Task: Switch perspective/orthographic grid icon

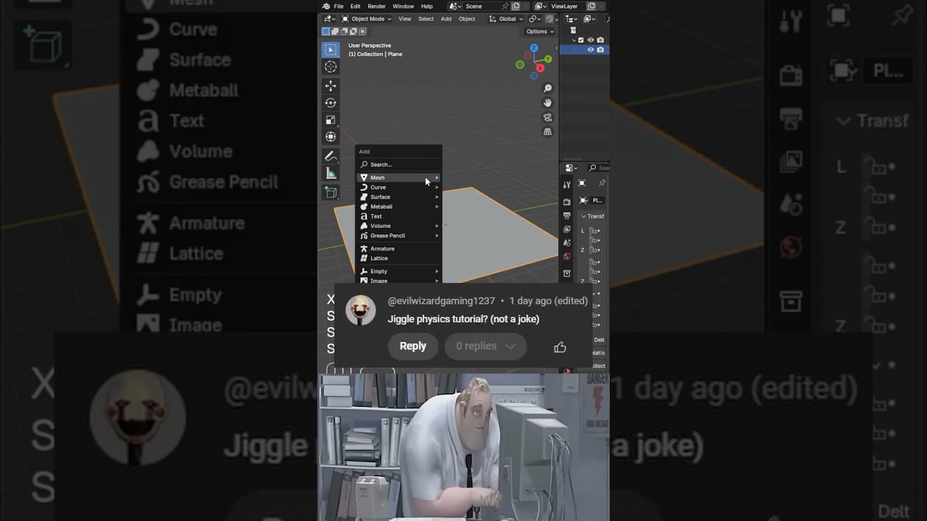Action: (548, 132)
